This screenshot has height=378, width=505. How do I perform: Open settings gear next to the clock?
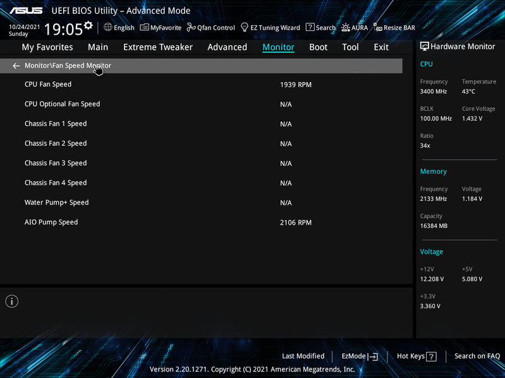(88, 25)
